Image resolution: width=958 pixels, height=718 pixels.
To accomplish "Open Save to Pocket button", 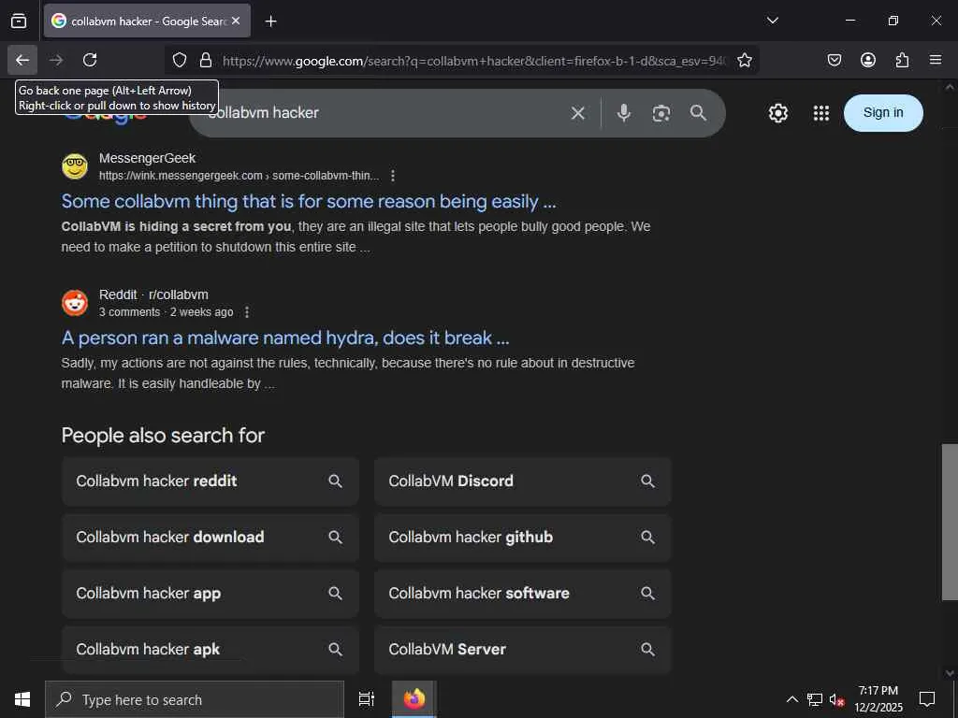I will coord(834,60).
